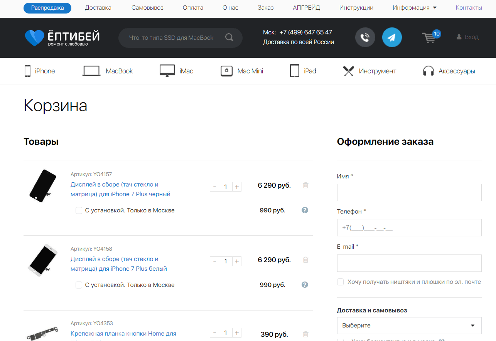
Task: Open the MacBook category label
Action: [x=119, y=71]
